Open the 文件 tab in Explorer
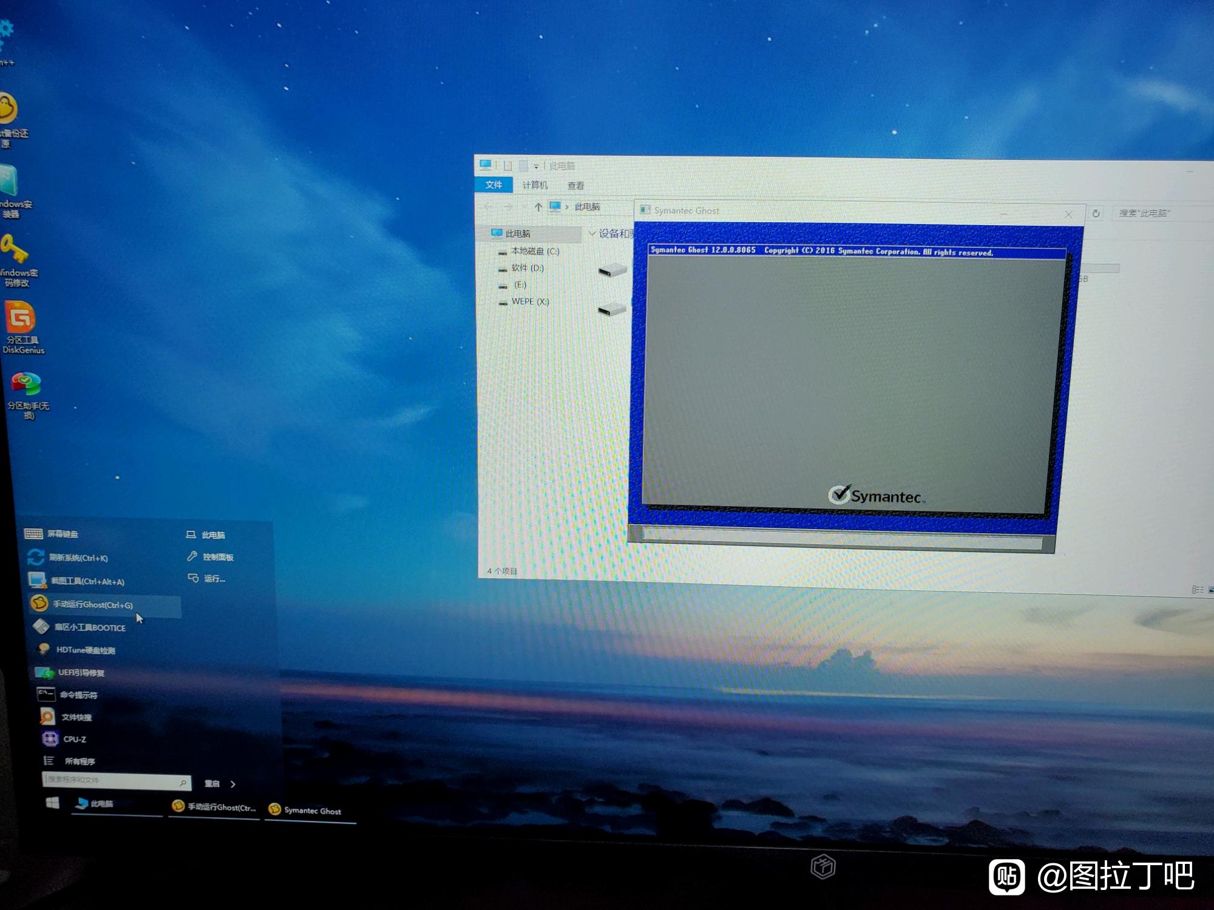1214x910 pixels. click(x=493, y=184)
